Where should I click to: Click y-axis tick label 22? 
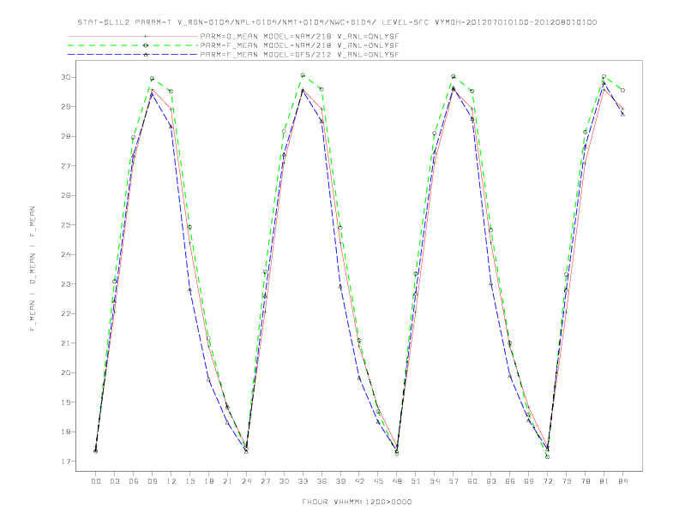(65, 313)
